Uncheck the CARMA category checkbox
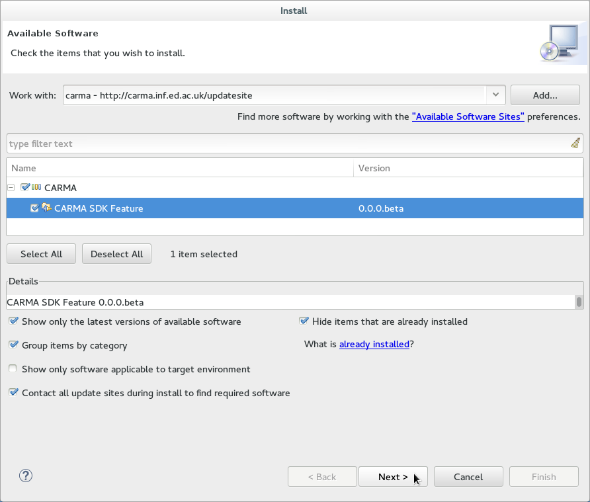This screenshot has width=590, height=502. [x=25, y=187]
